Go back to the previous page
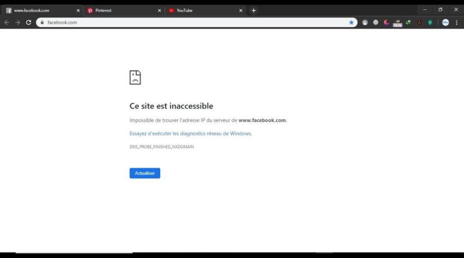 (7, 23)
